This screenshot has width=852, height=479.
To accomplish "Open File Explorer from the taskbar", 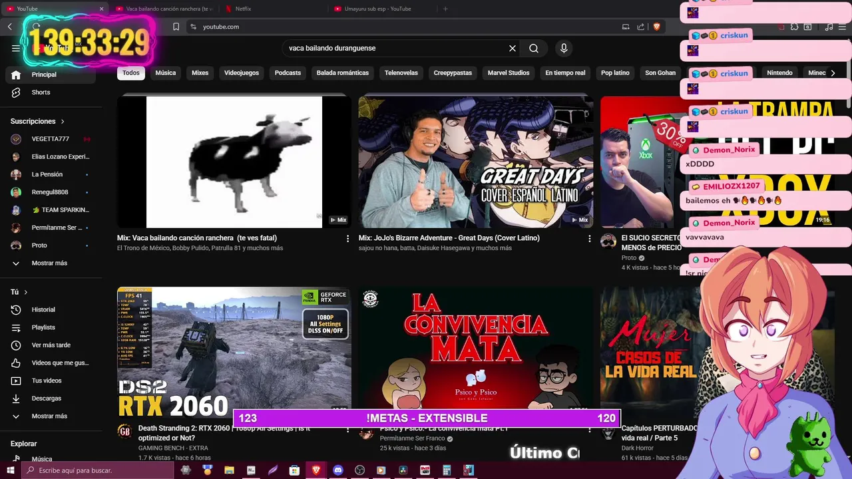I will 229,470.
